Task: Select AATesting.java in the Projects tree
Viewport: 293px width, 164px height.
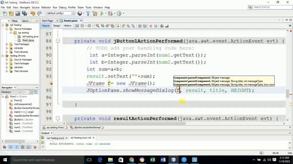Action: click(30, 36)
